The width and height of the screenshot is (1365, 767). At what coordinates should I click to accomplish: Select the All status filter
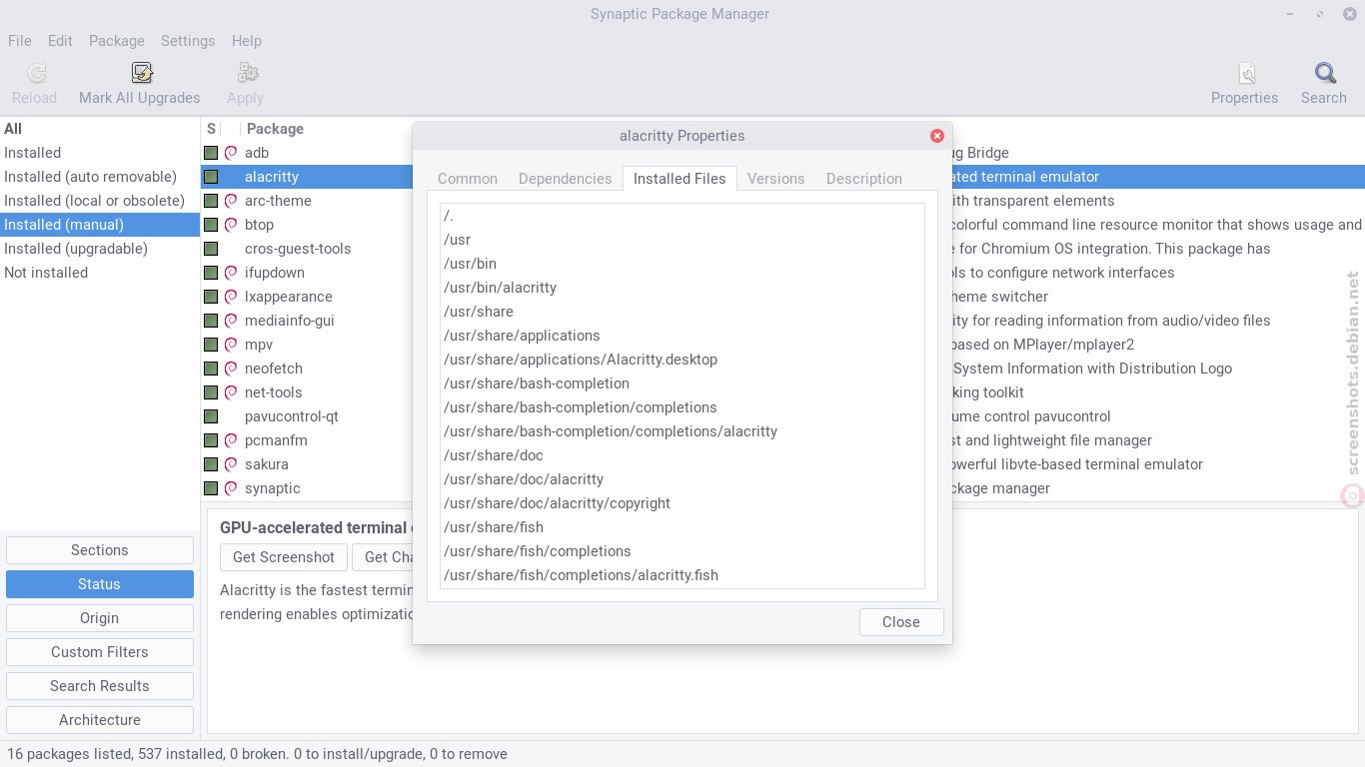click(x=100, y=129)
